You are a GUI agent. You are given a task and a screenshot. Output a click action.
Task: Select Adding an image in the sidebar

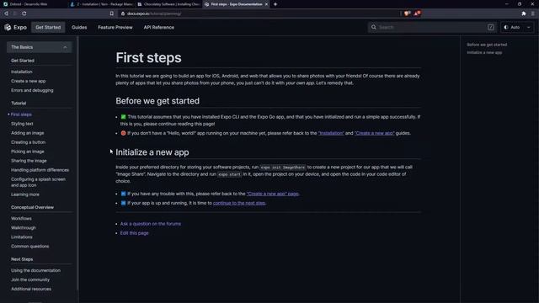point(28,133)
